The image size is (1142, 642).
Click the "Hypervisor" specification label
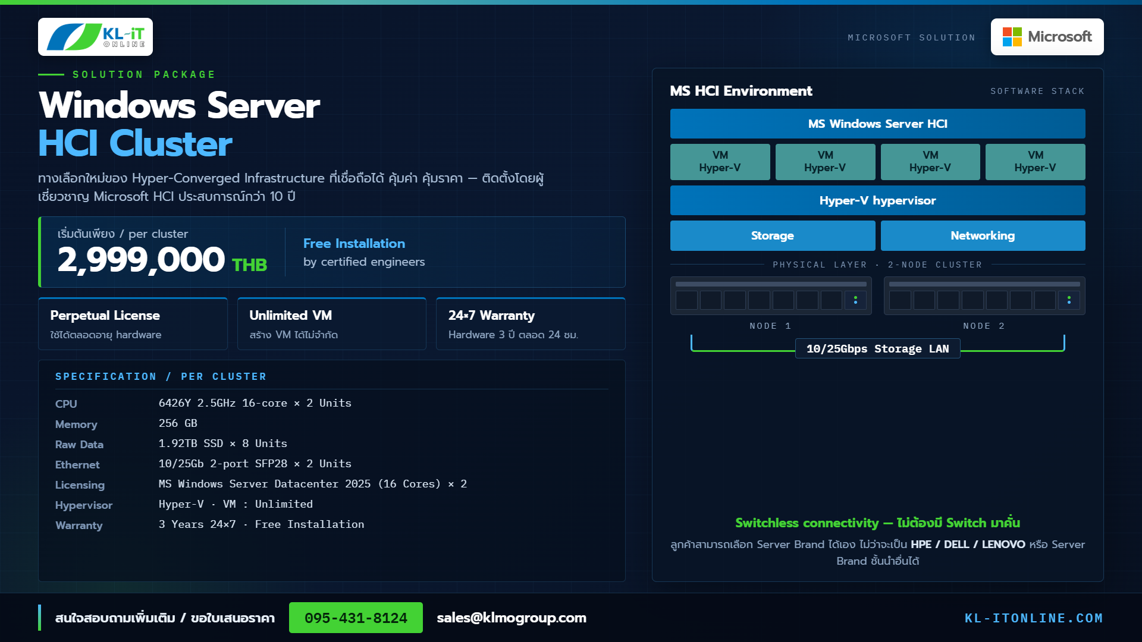point(84,505)
